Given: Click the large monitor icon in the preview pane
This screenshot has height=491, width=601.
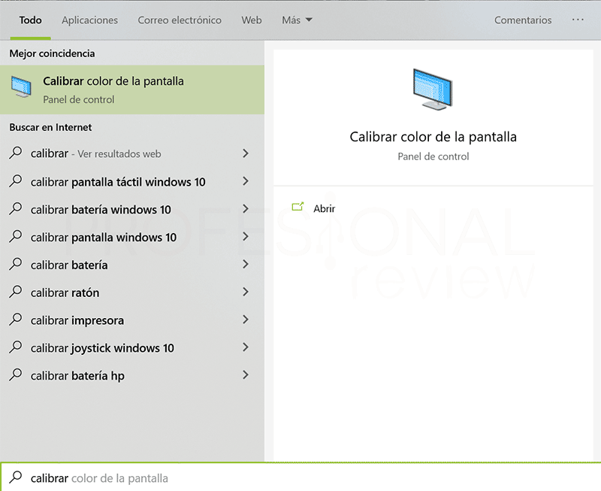Looking at the screenshot, I should click(433, 89).
